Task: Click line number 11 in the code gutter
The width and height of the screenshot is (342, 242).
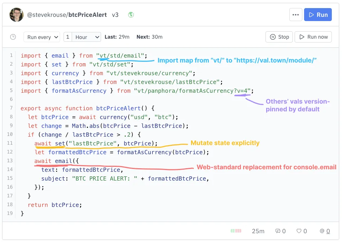Action: [x=9, y=143]
